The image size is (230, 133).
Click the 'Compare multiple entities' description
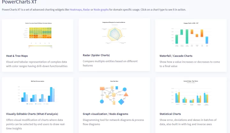click(x=110, y=63)
